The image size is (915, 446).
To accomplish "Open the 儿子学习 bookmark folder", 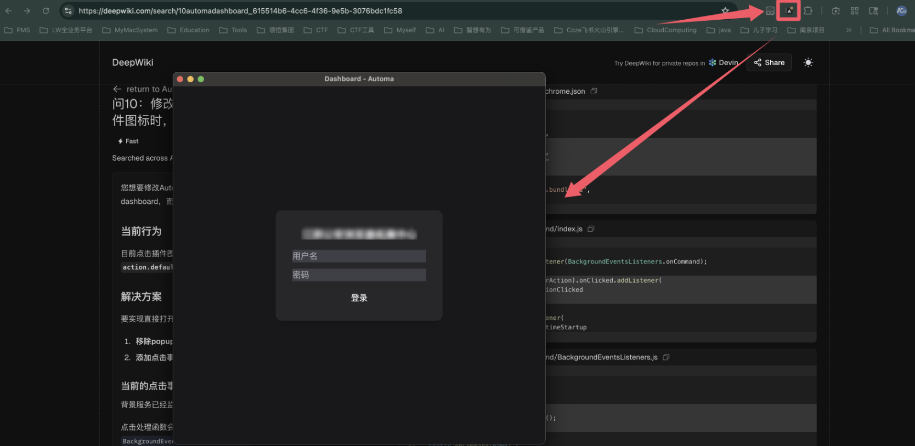I will 759,30.
